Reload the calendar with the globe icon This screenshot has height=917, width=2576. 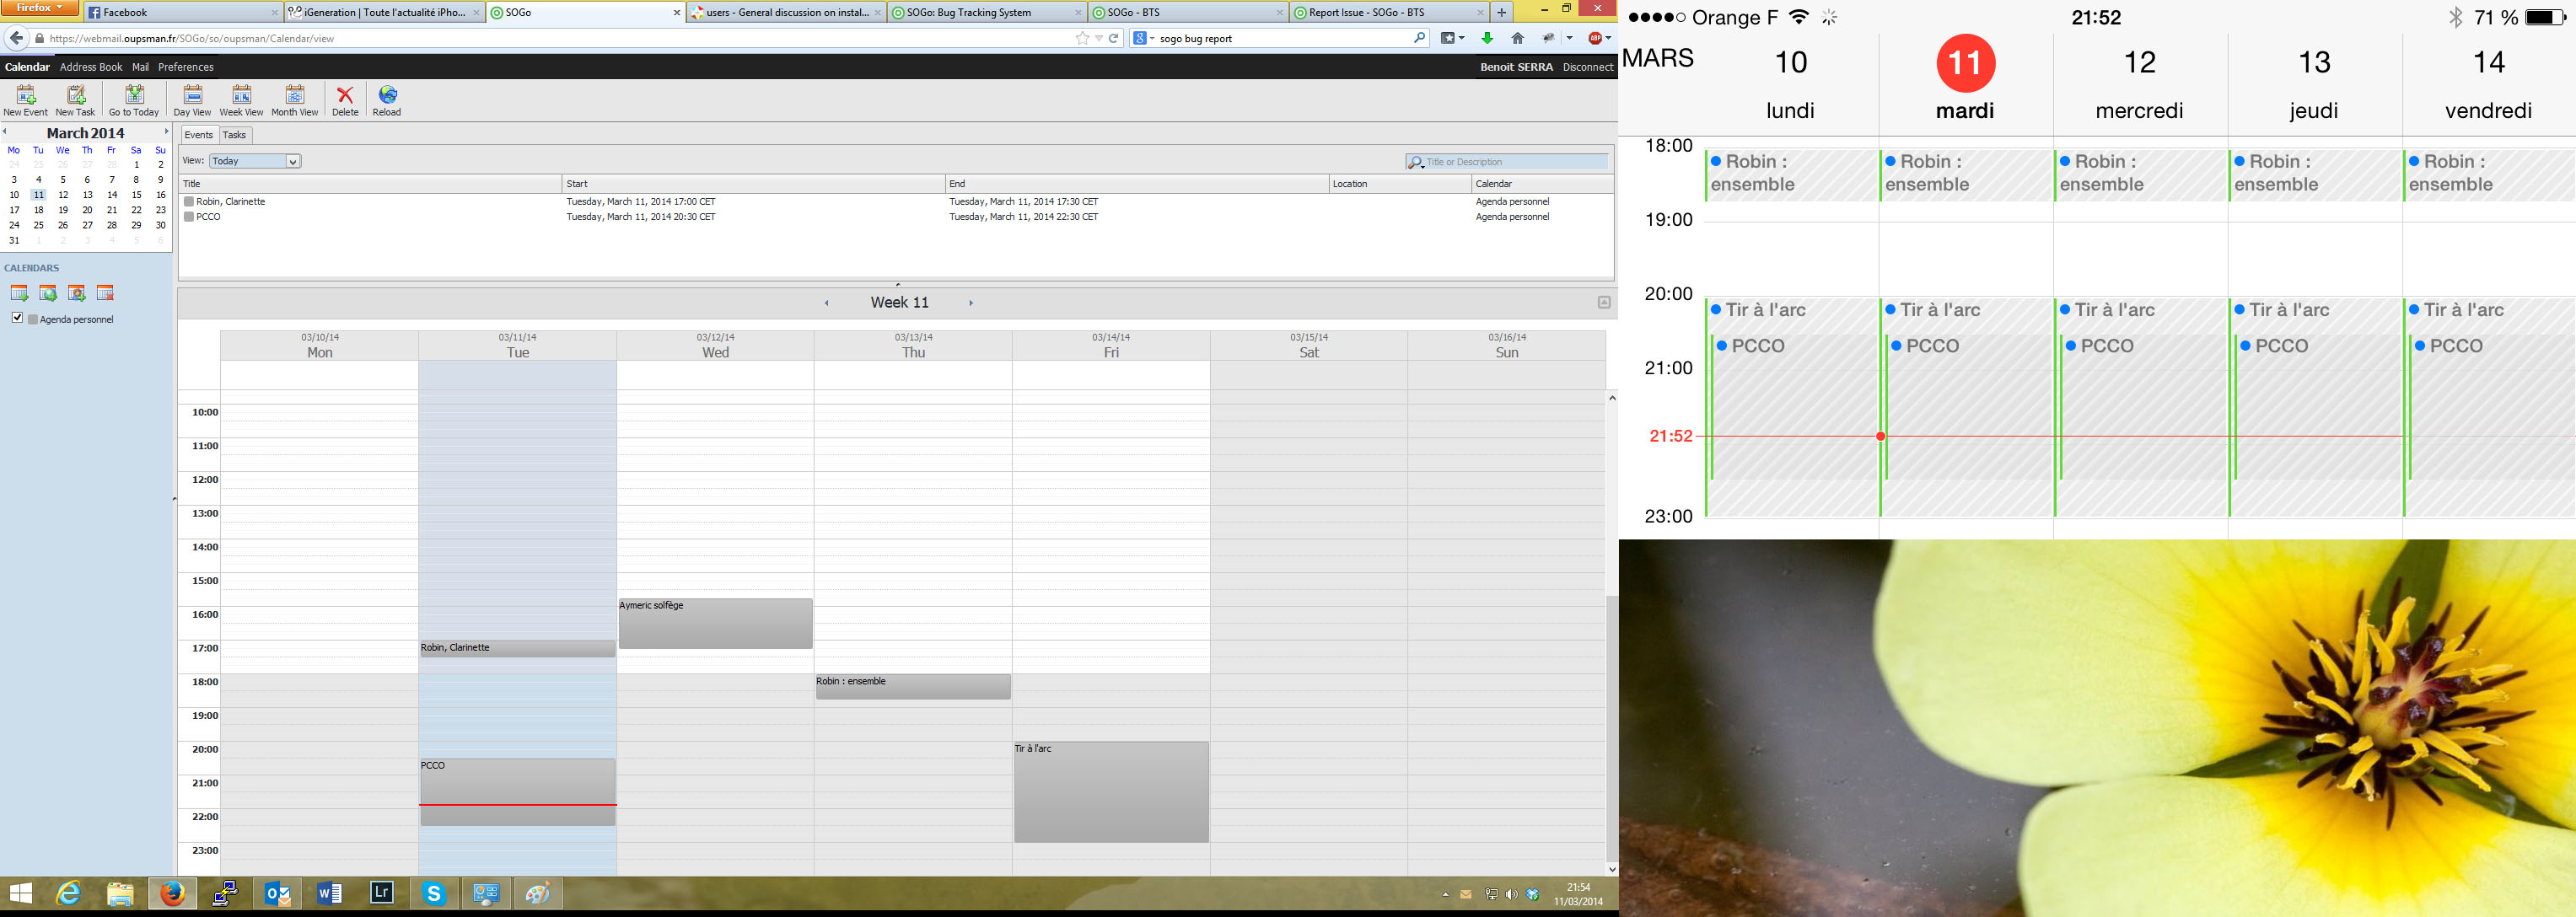[387, 99]
